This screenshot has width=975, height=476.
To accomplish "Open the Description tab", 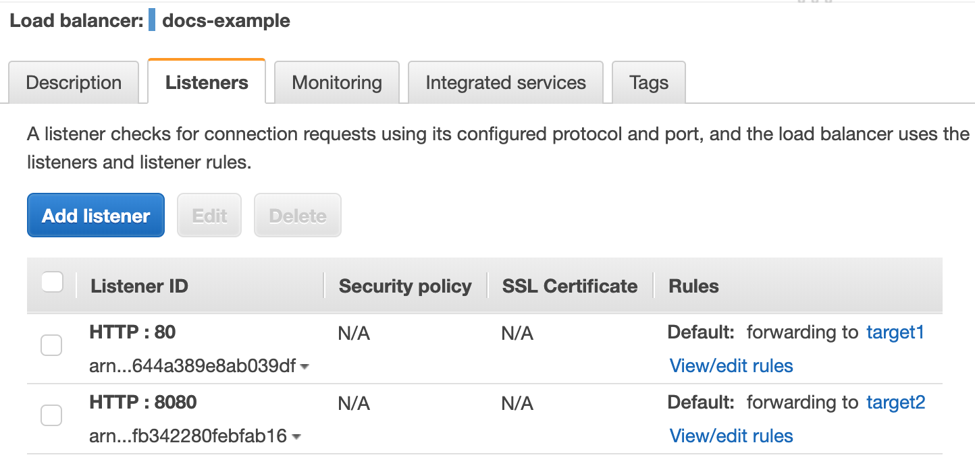I will click(x=74, y=83).
